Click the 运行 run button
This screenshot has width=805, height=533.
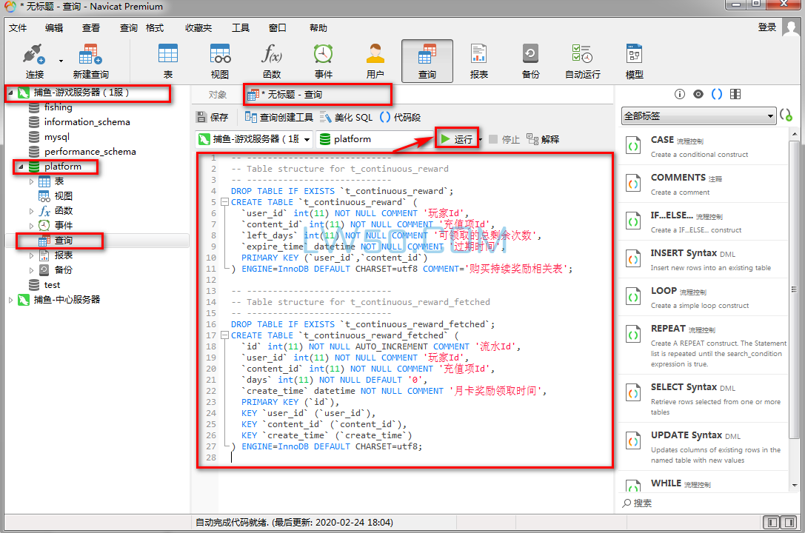[457, 139]
